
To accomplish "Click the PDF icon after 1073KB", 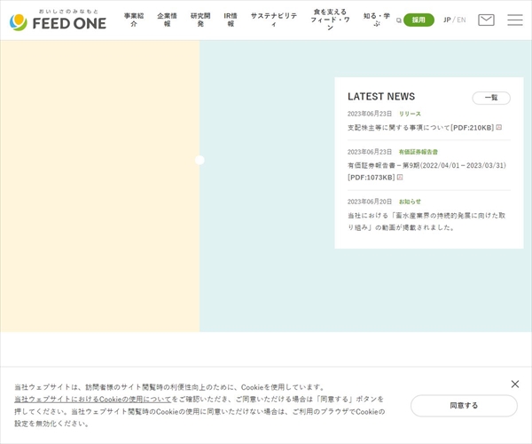I will (x=400, y=177).
